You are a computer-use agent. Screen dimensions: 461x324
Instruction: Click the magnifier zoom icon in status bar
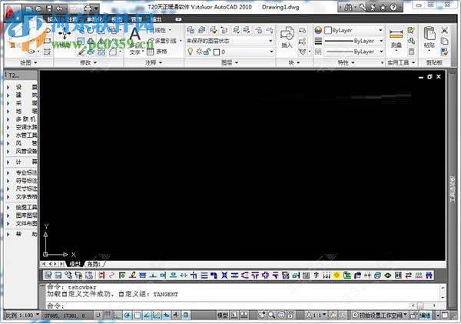(272, 316)
